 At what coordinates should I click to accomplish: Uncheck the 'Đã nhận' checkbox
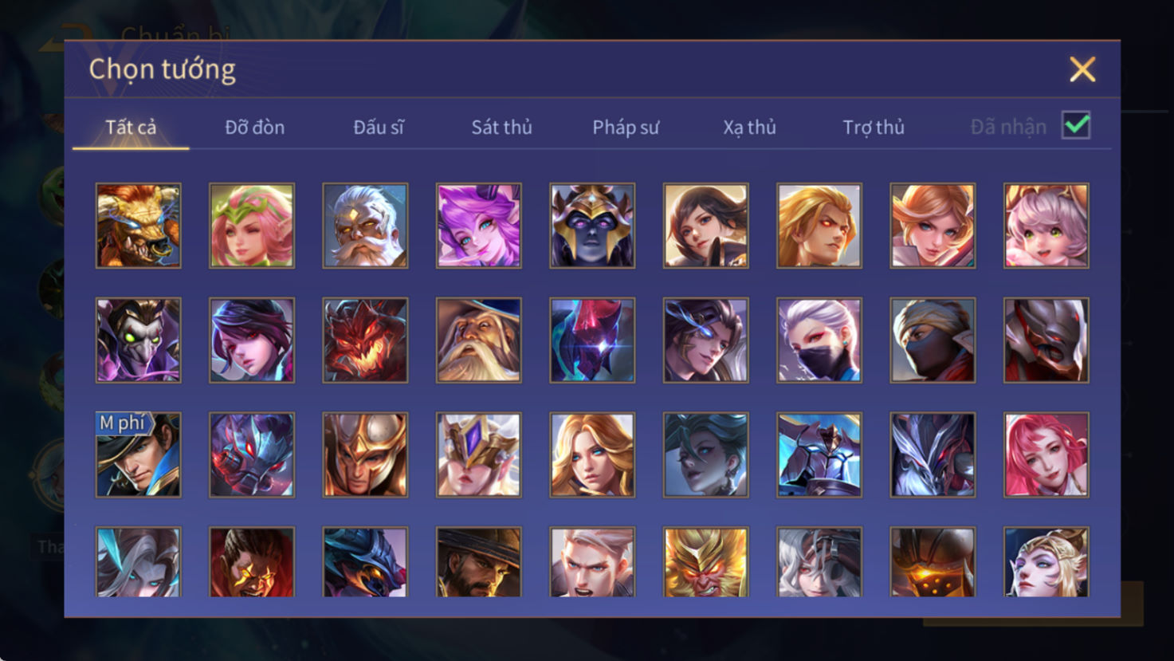point(1076,126)
